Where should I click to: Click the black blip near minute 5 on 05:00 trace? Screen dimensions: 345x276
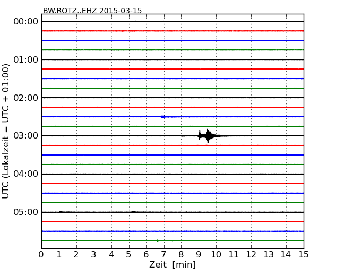tap(133, 212)
